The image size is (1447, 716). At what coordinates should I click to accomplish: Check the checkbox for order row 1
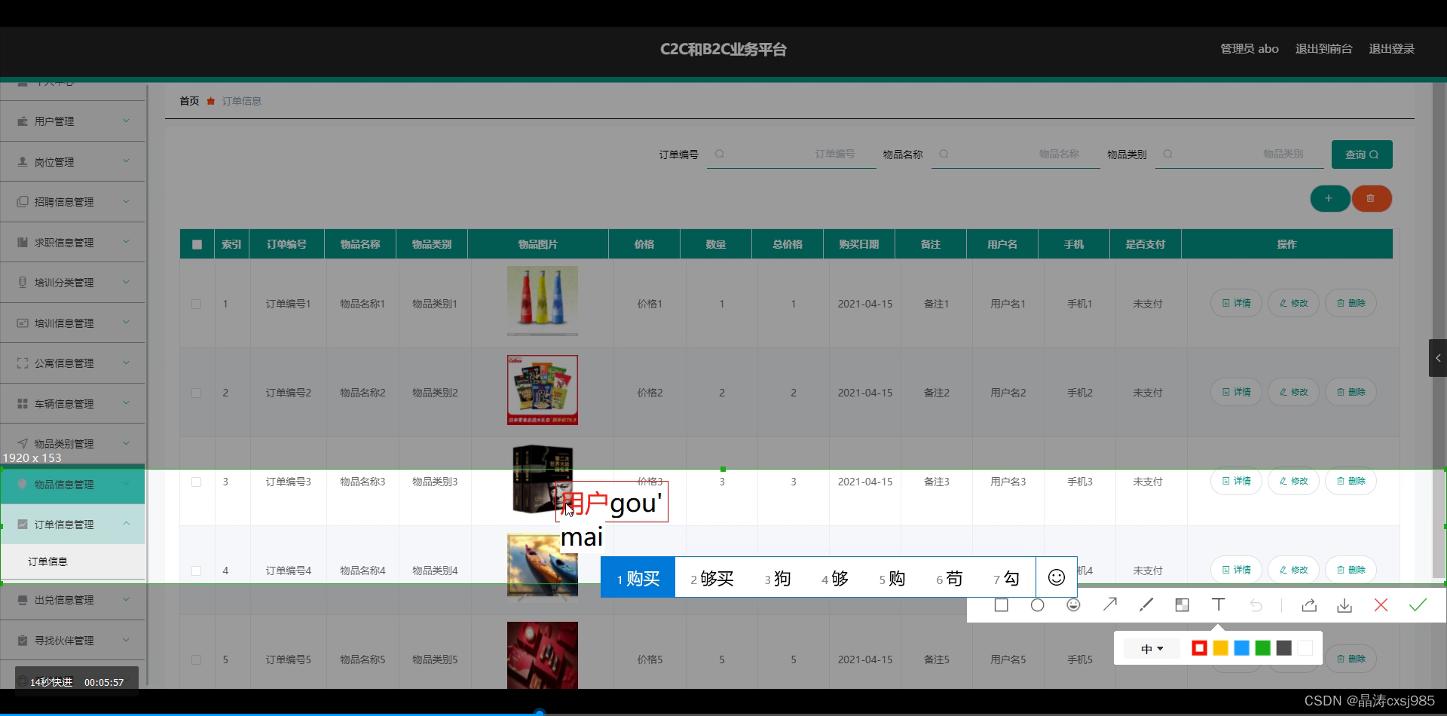coord(197,304)
